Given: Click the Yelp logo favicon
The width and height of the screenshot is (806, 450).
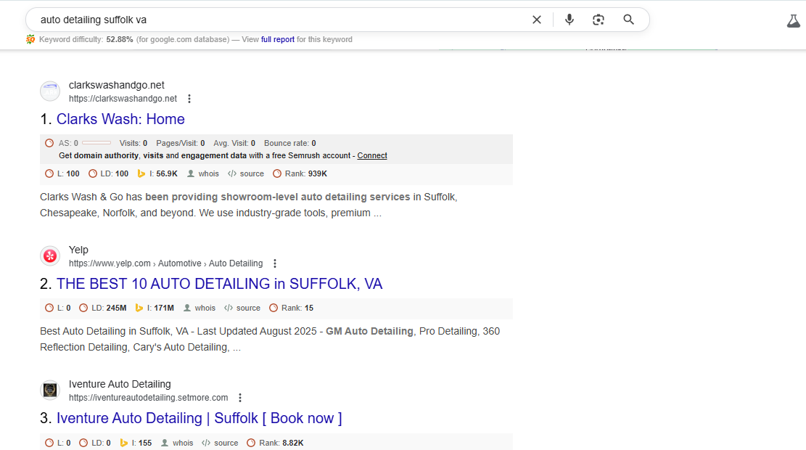Looking at the screenshot, I should click(x=50, y=256).
